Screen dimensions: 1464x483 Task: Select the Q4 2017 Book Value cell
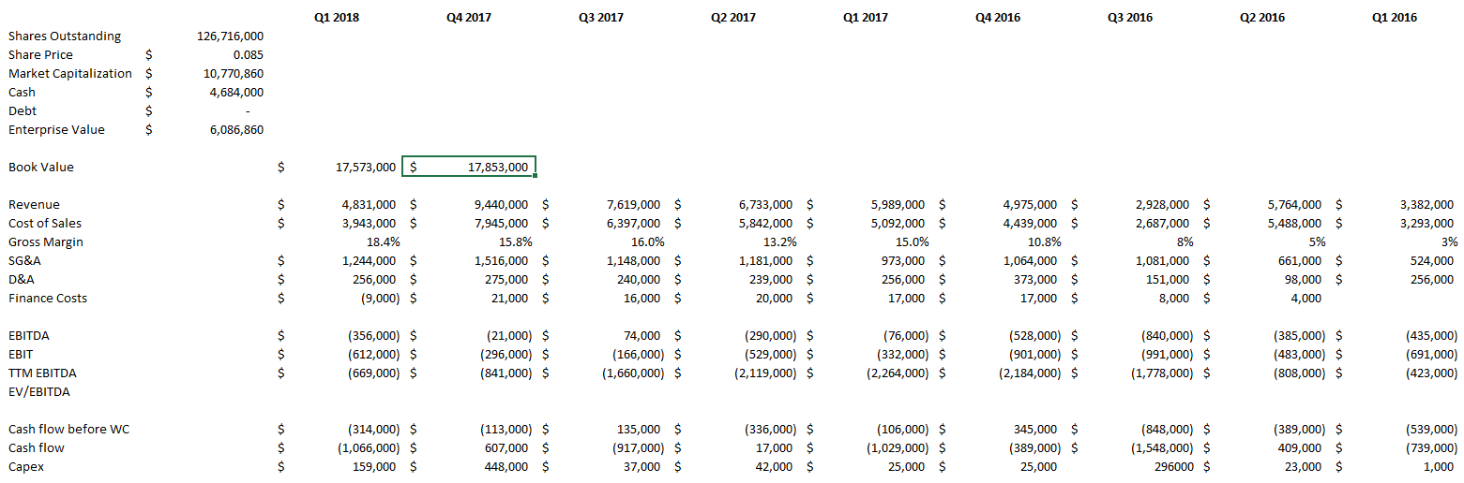click(469, 168)
